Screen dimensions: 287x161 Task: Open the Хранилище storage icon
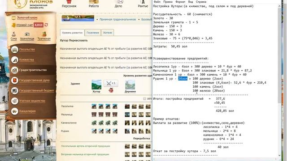click(x=27, y=34)
